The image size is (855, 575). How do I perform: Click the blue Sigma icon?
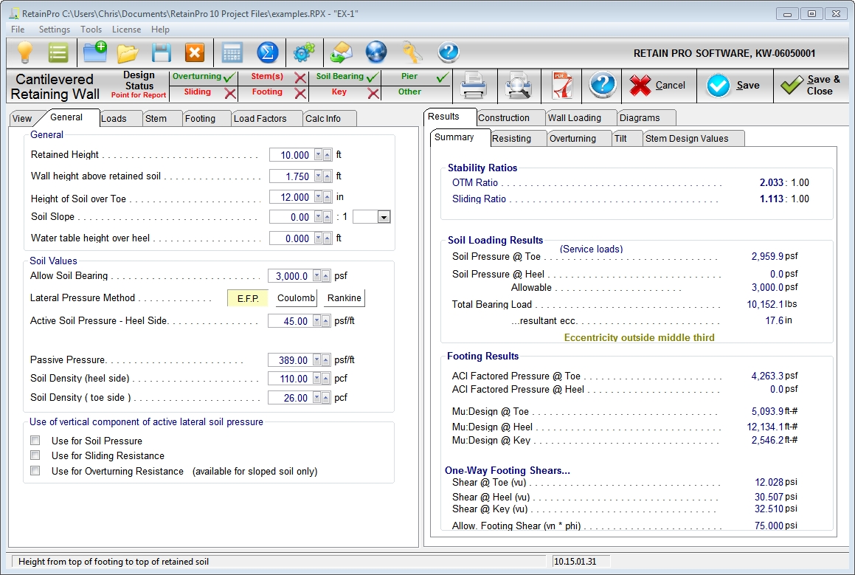click(267, 52)
